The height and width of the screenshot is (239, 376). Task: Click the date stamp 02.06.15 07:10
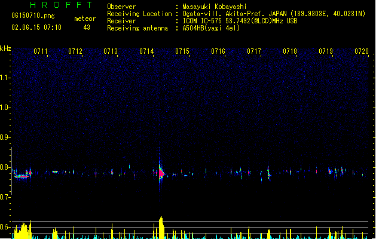pos(36,27)
